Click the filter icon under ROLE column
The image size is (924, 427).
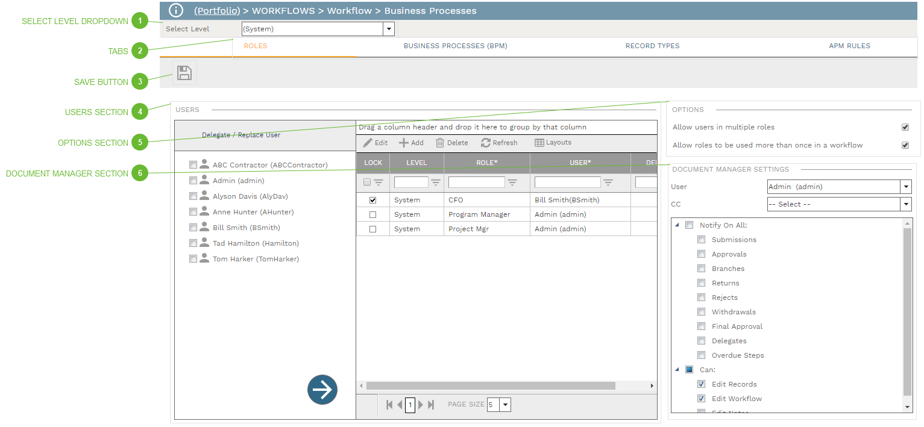(512, 182)
